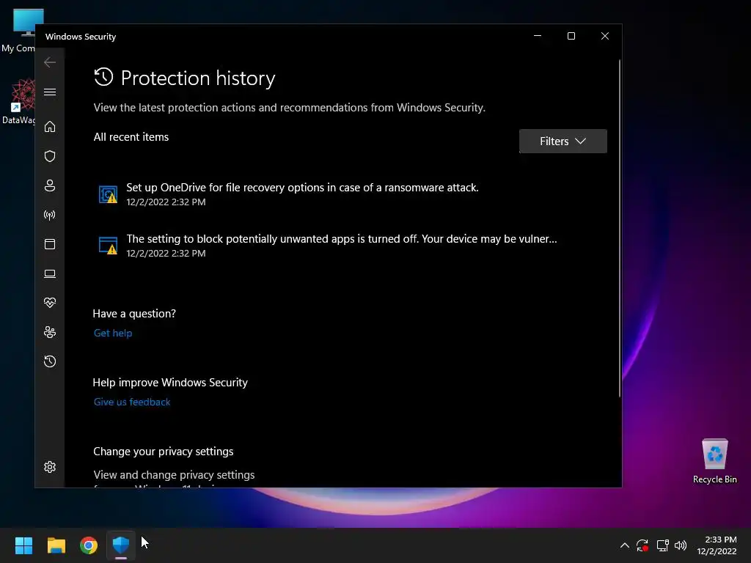Open the taskbar clock and date

pyautogui.click(x=717, y=545)
